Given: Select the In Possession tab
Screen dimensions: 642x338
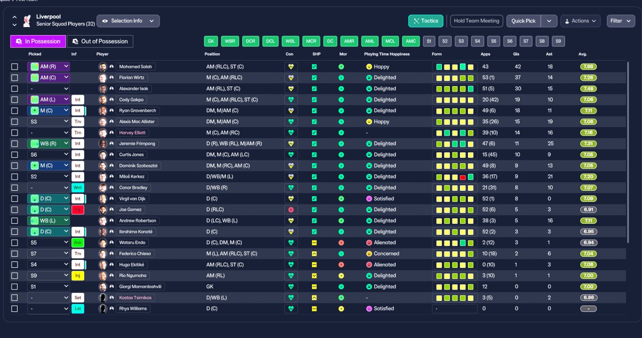Looking at the screenshot, I should (38, 41).
